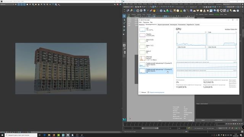Image resolution: width=244 pixels, height=137 pixels.
Task: Select Диск 0 (D:) in Task Manager
Action: (x=156, y=41)
